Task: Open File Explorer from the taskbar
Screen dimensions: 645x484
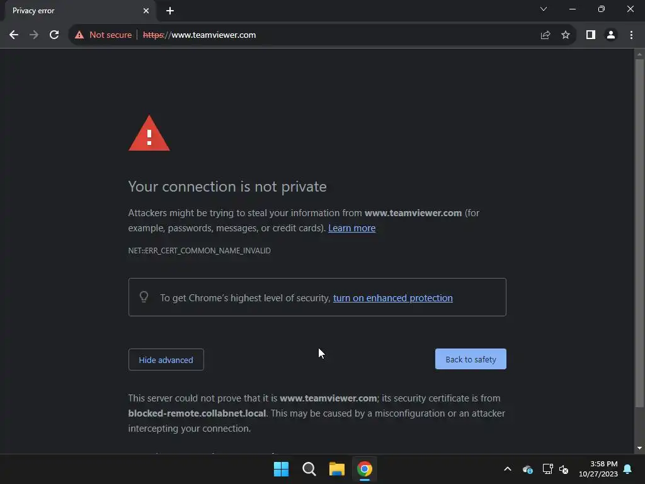Action: tap(337, 469)
